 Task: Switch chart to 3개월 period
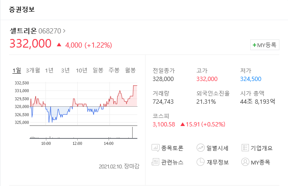[x=33, y=70]
